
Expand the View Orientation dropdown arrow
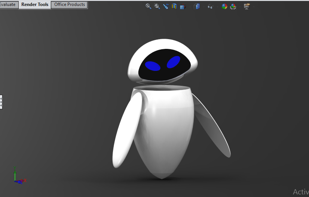tap(190, 7)
